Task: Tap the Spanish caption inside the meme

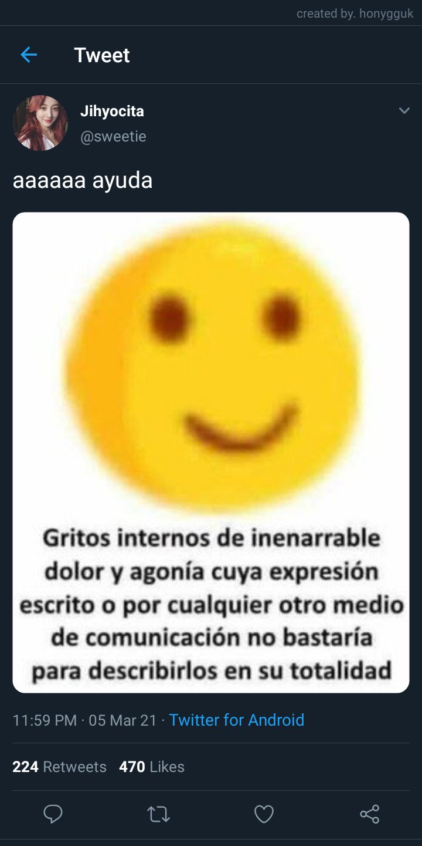Action: 212,604
